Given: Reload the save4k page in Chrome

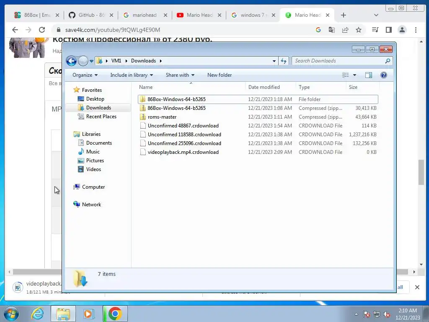Looking at the screenshot, I should (41, 30).
